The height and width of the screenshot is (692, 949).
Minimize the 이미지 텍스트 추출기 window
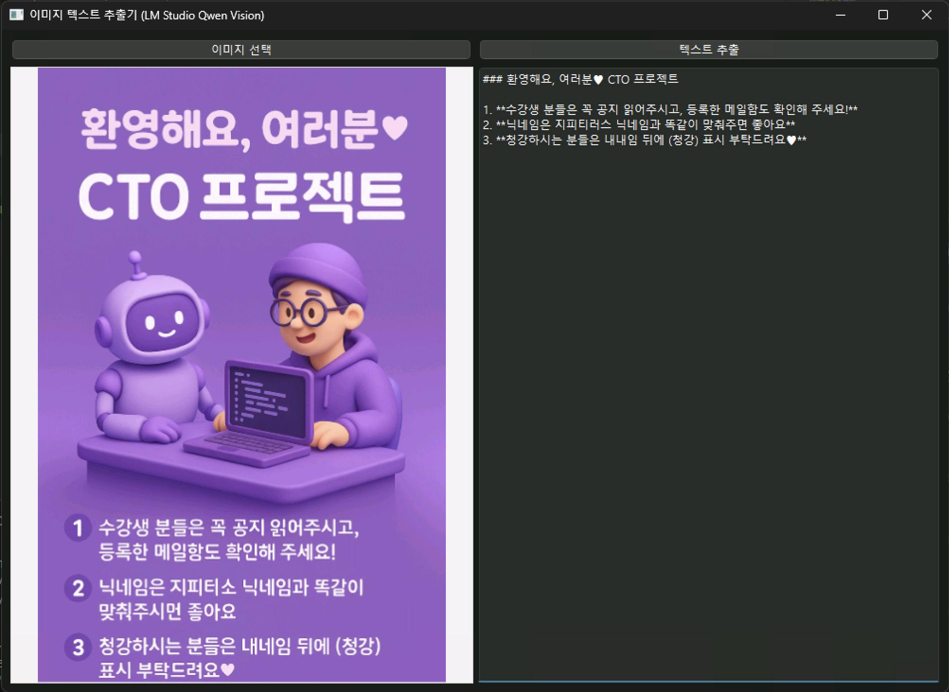[x=841, y=15]
